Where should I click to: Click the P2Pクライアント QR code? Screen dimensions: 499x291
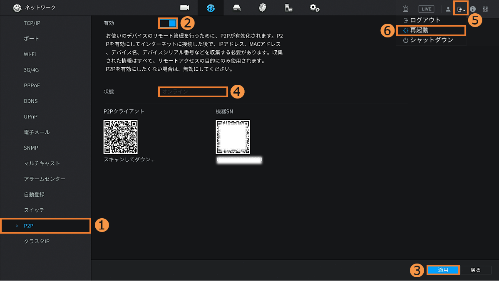(120, 137)
